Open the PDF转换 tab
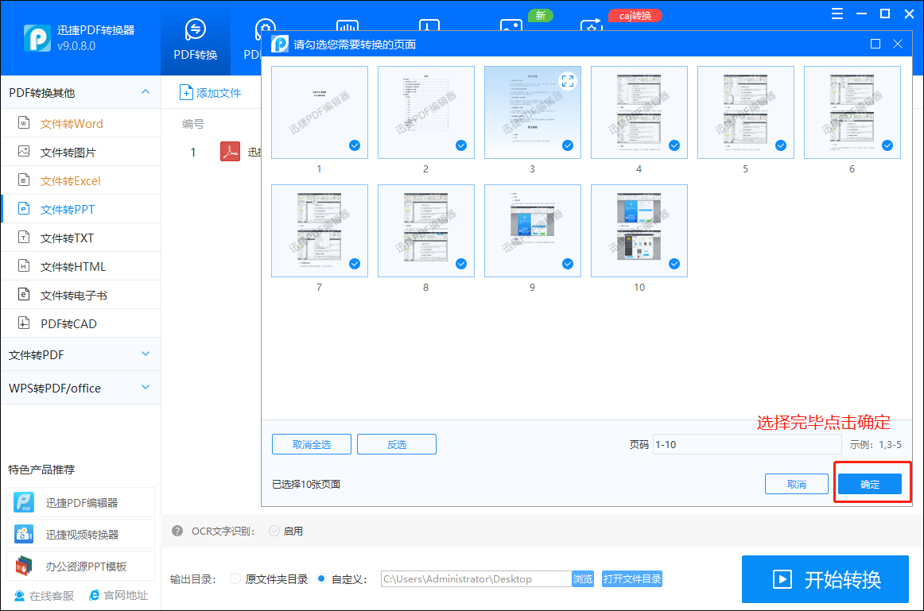The image size is (924, 611). click(195, 40)
